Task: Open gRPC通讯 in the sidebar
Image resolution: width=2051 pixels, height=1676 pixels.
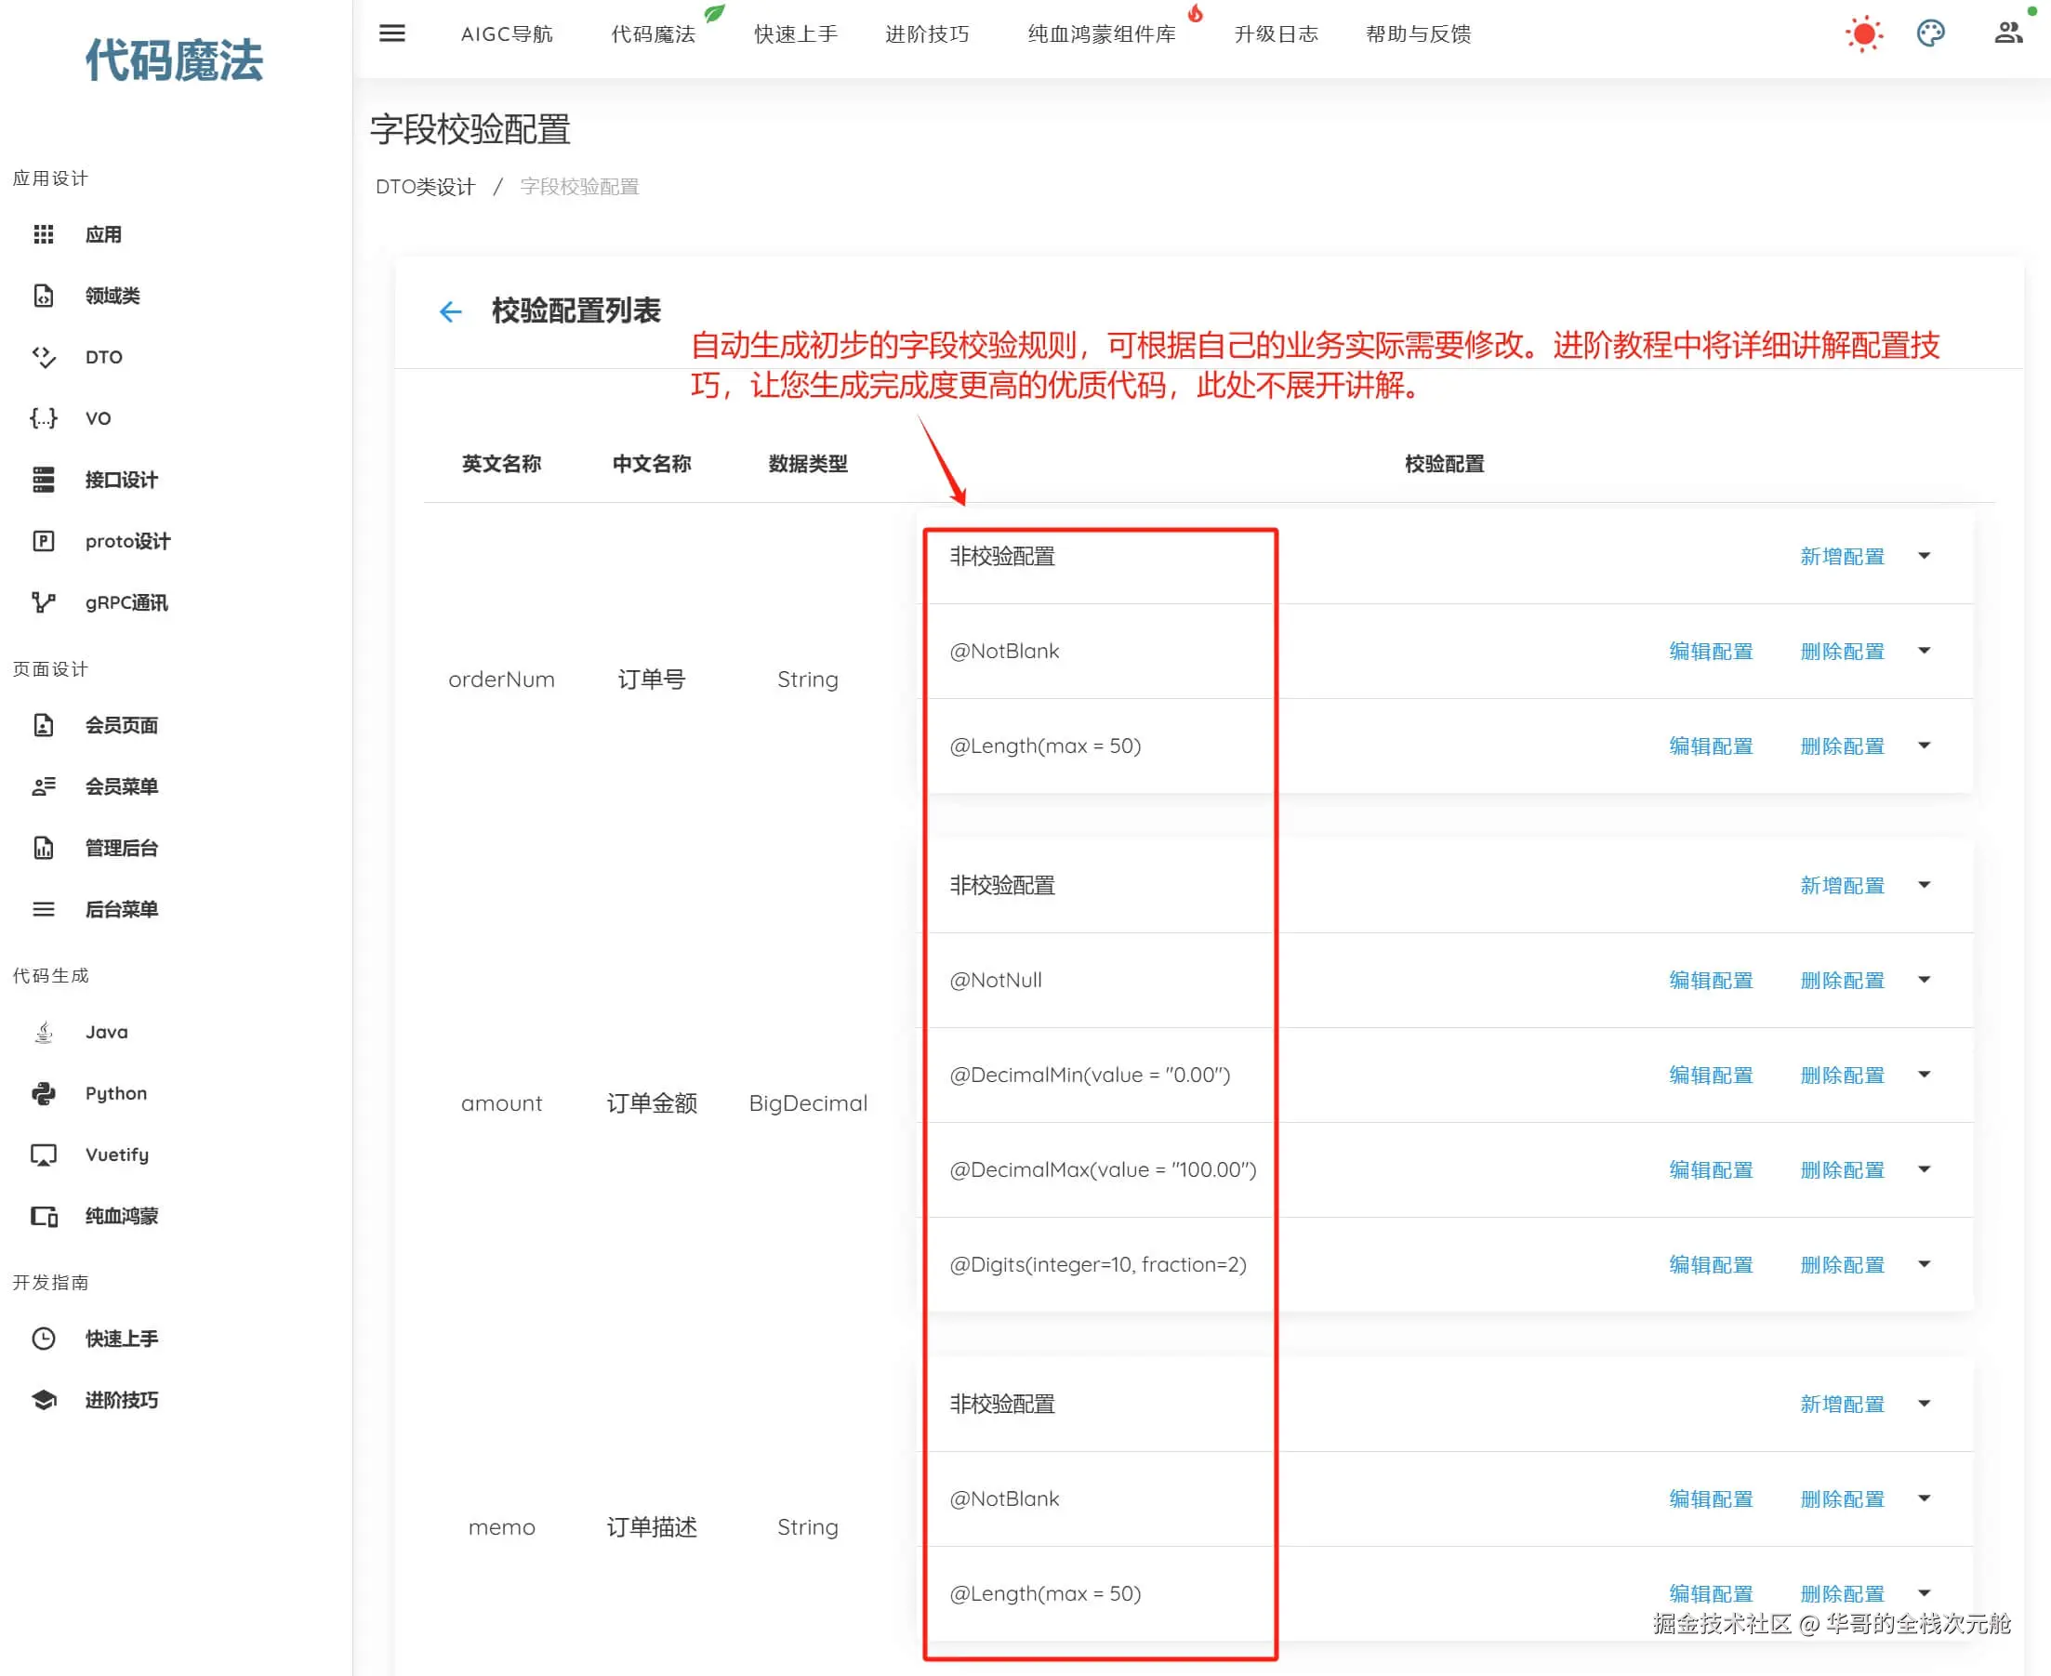Action: (126, 602)
